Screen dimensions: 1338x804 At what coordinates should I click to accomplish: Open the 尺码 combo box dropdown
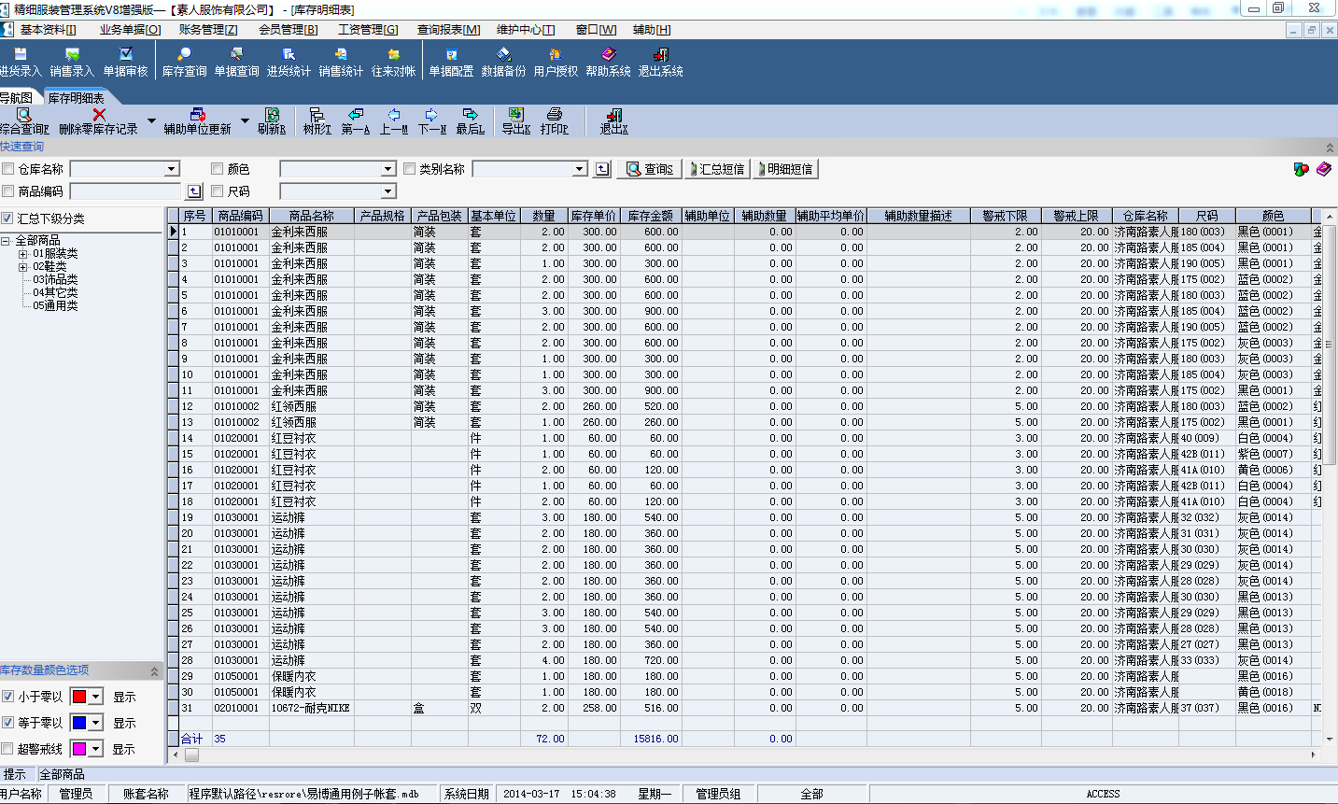pyautogui.click(x=388, y=191)
